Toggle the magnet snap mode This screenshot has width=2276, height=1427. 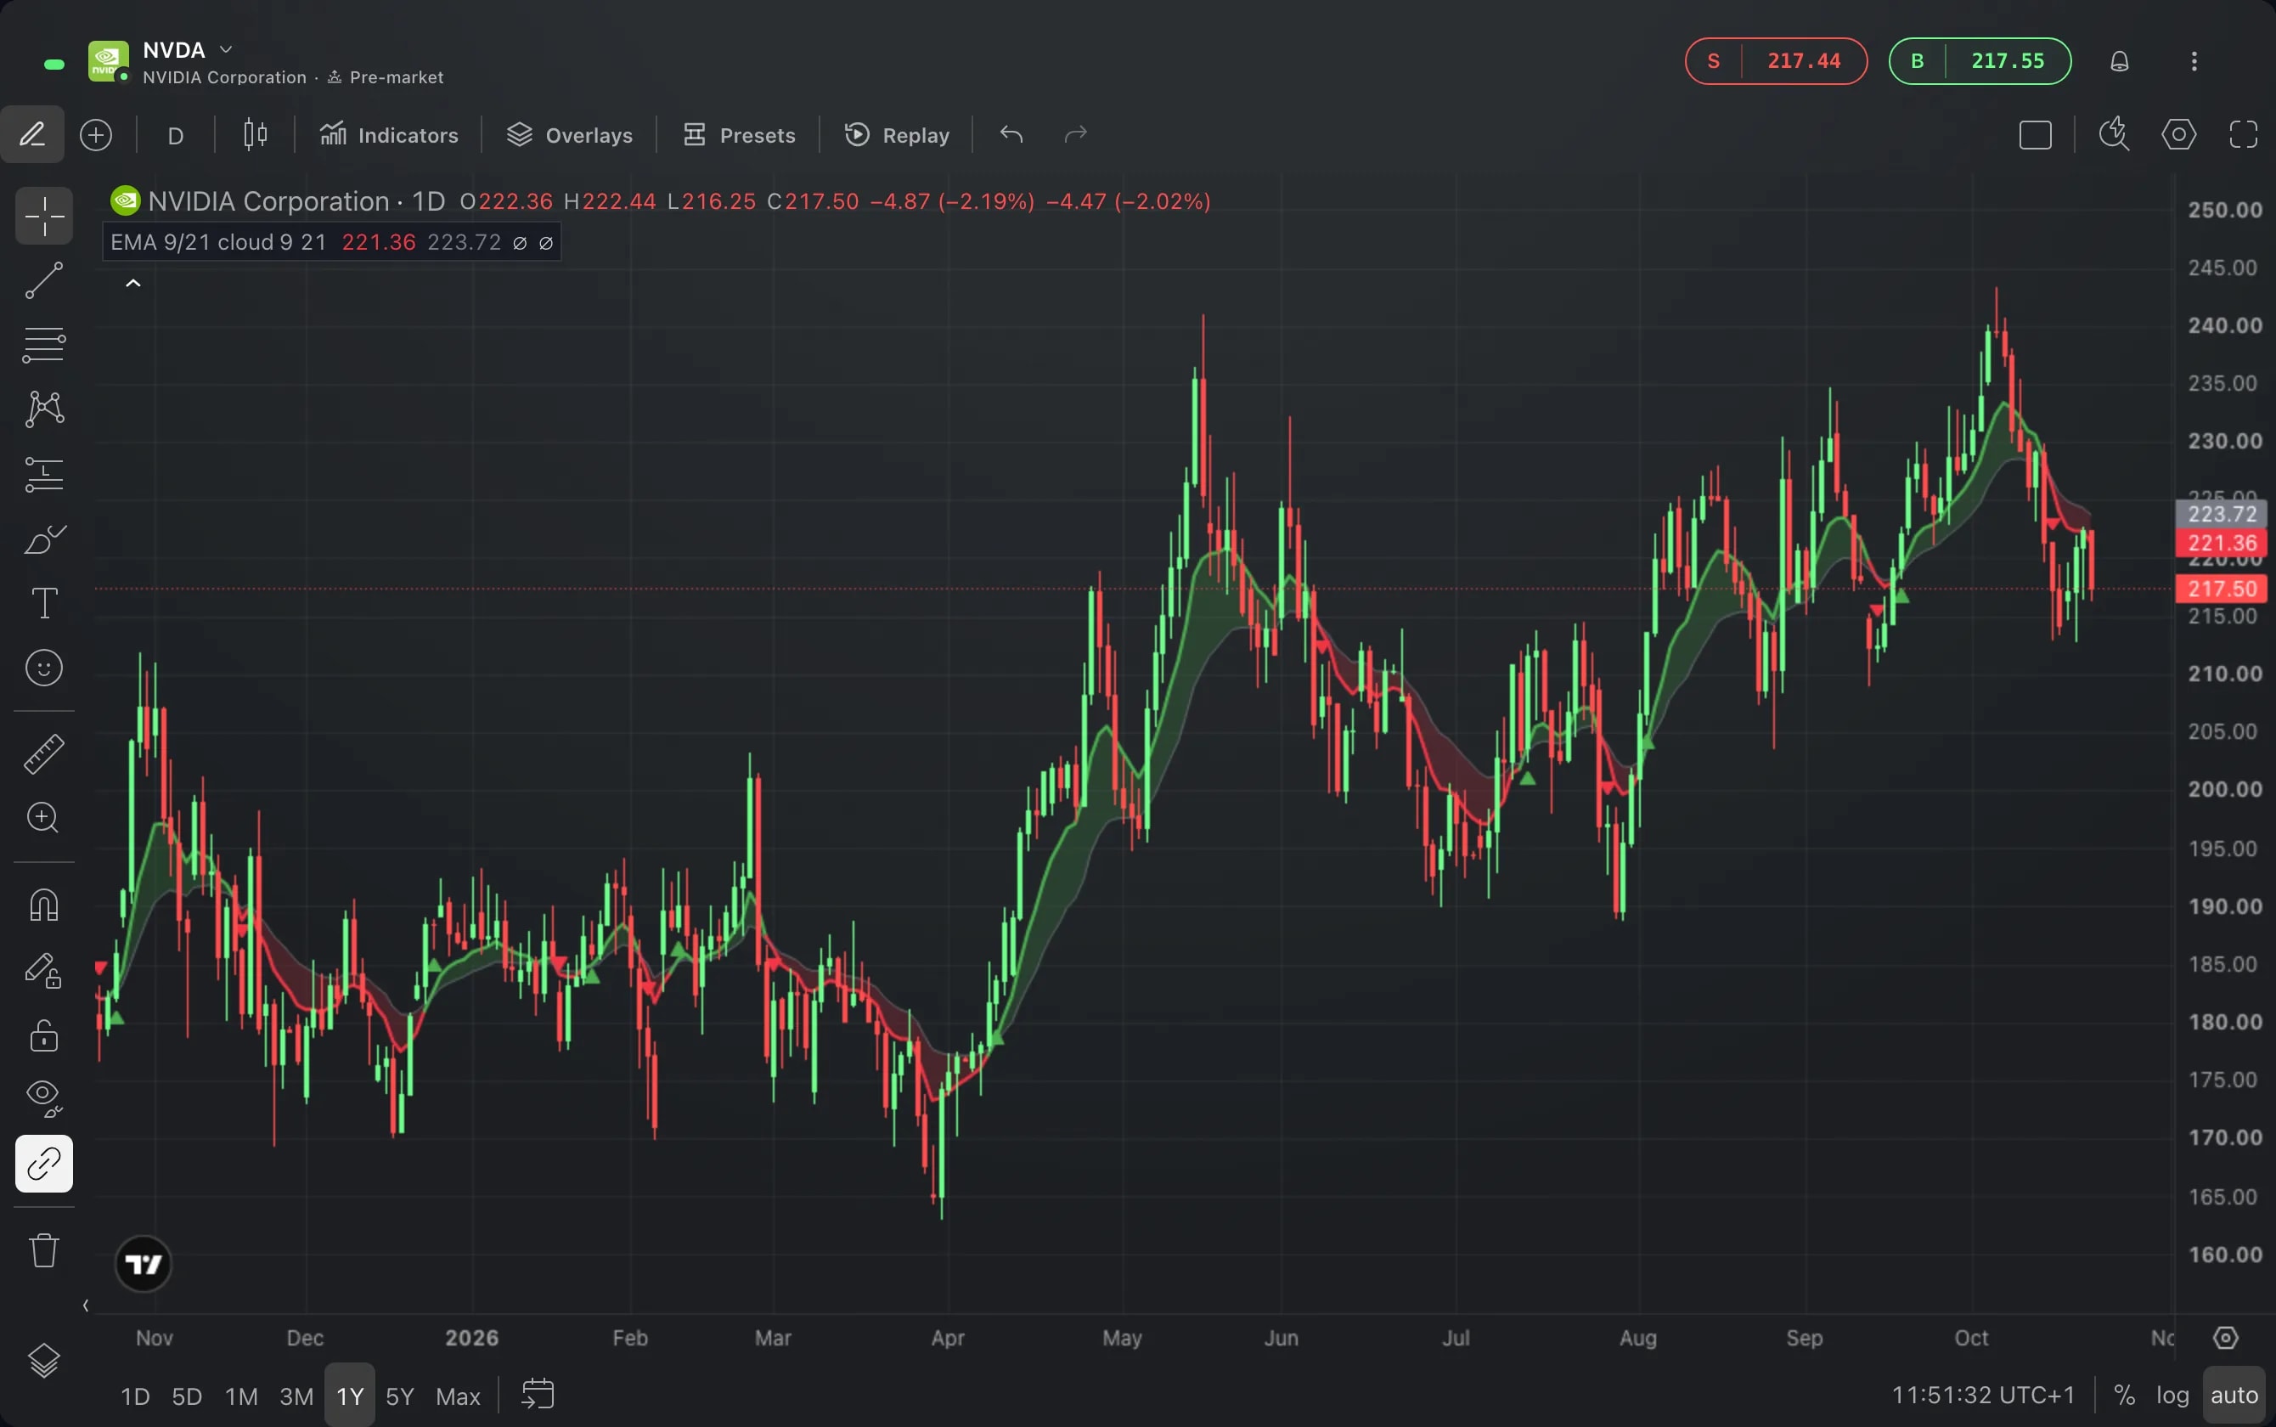tap(43, 905)
